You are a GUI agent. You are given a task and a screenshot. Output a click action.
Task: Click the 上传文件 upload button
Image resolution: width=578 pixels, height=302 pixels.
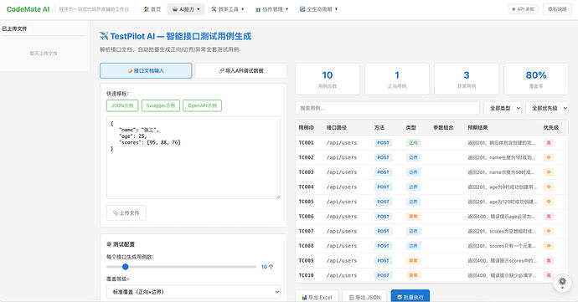[x=126, y=212]
